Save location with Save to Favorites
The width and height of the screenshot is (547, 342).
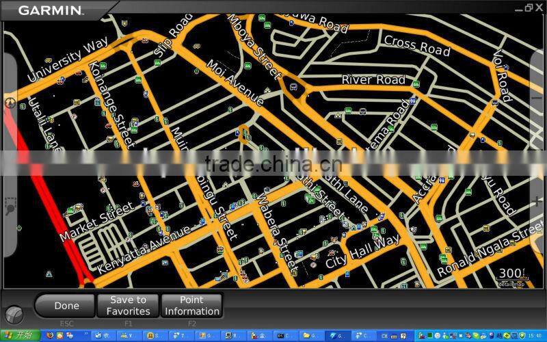(x=128, y=306)
